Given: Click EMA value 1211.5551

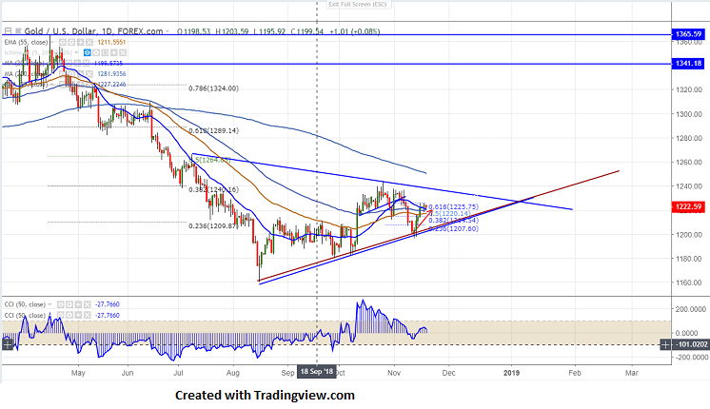Looking at the screenshot, I should tap(111, 42).
